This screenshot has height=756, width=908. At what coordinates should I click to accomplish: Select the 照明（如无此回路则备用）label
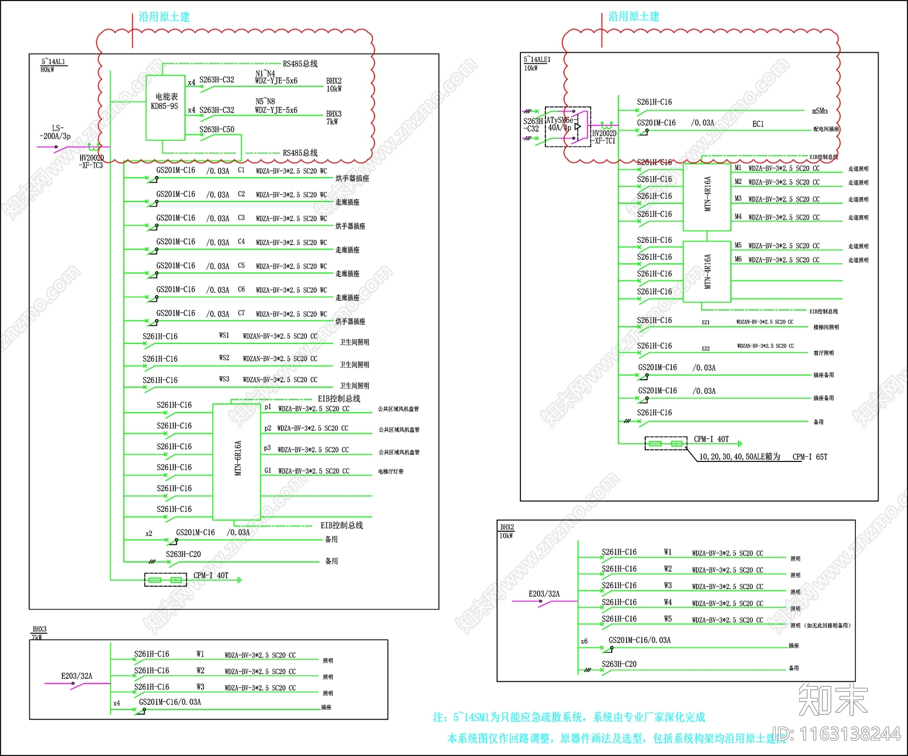(x=821, y=625)
